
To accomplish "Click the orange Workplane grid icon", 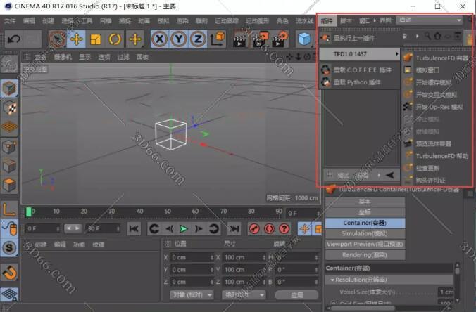I will pos(9,127).
